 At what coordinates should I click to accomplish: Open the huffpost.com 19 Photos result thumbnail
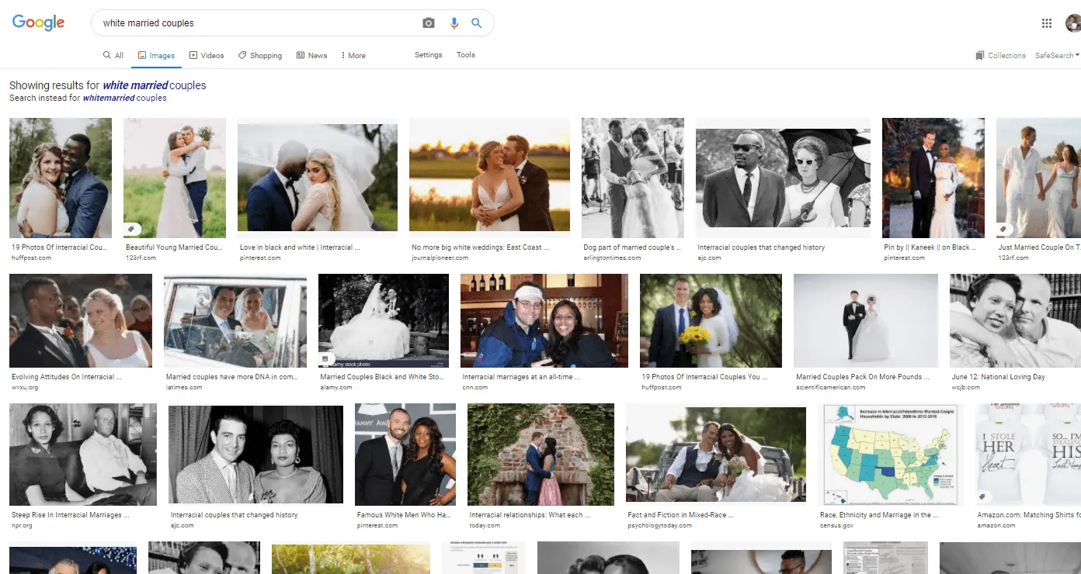61,178
